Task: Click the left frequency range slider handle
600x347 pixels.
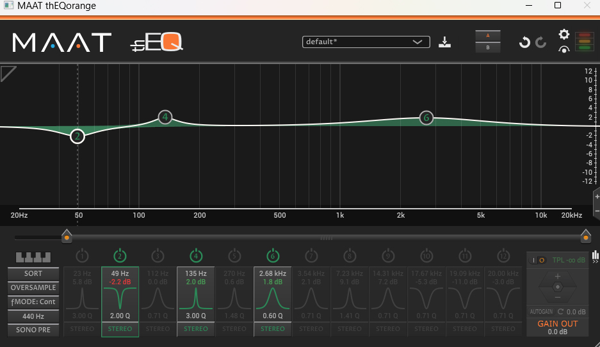Action: pyautogui.click(x=67, y=236)
